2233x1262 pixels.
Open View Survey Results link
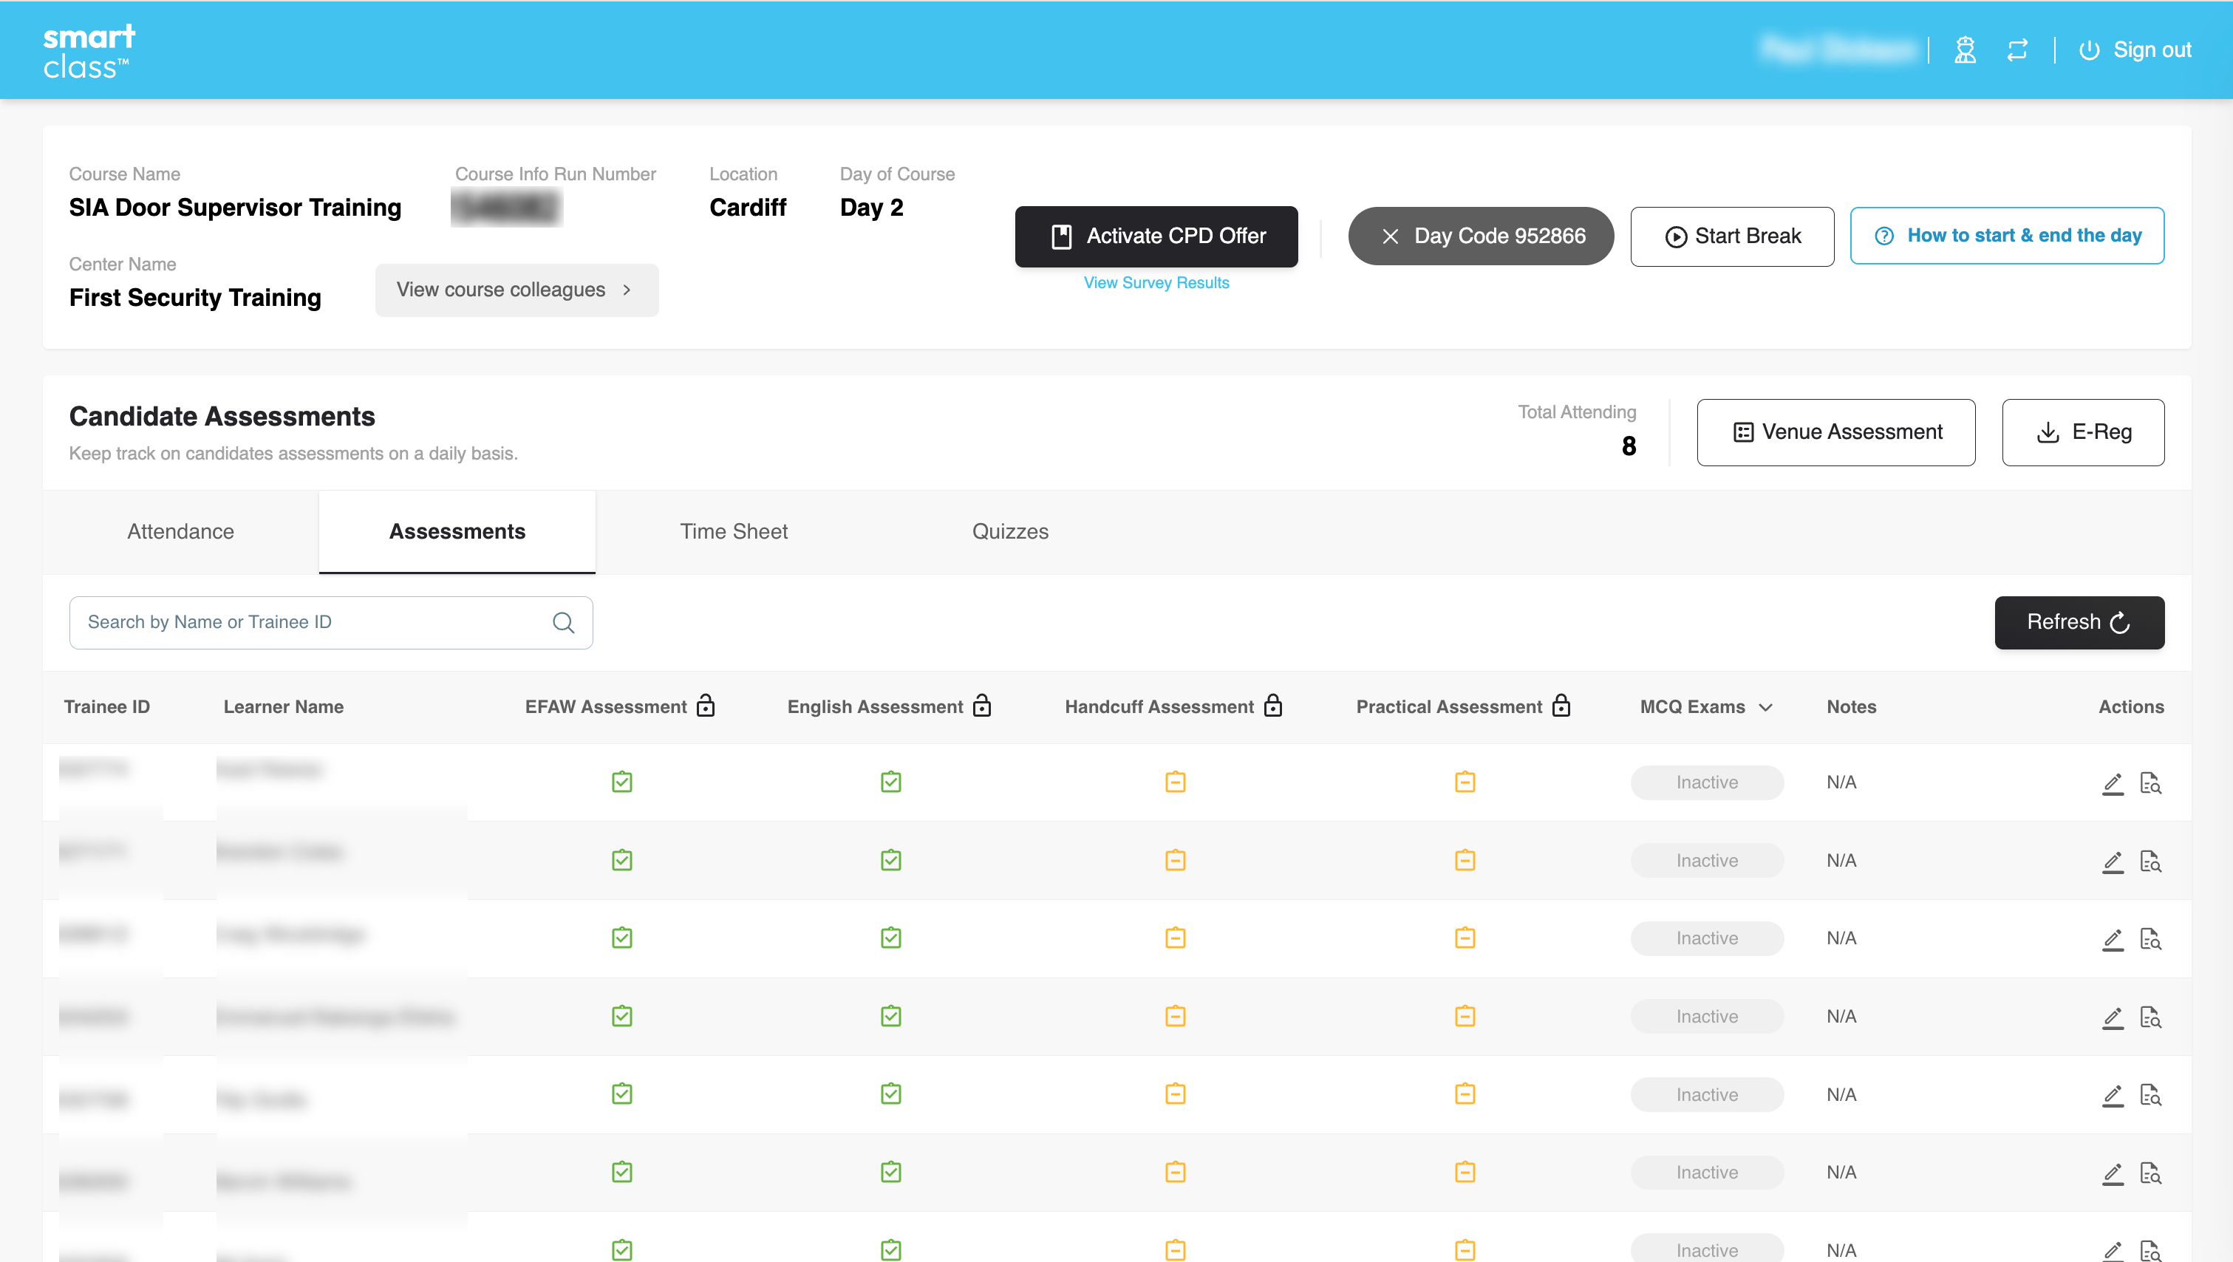pyautogui.click(x=1156, y=282)
